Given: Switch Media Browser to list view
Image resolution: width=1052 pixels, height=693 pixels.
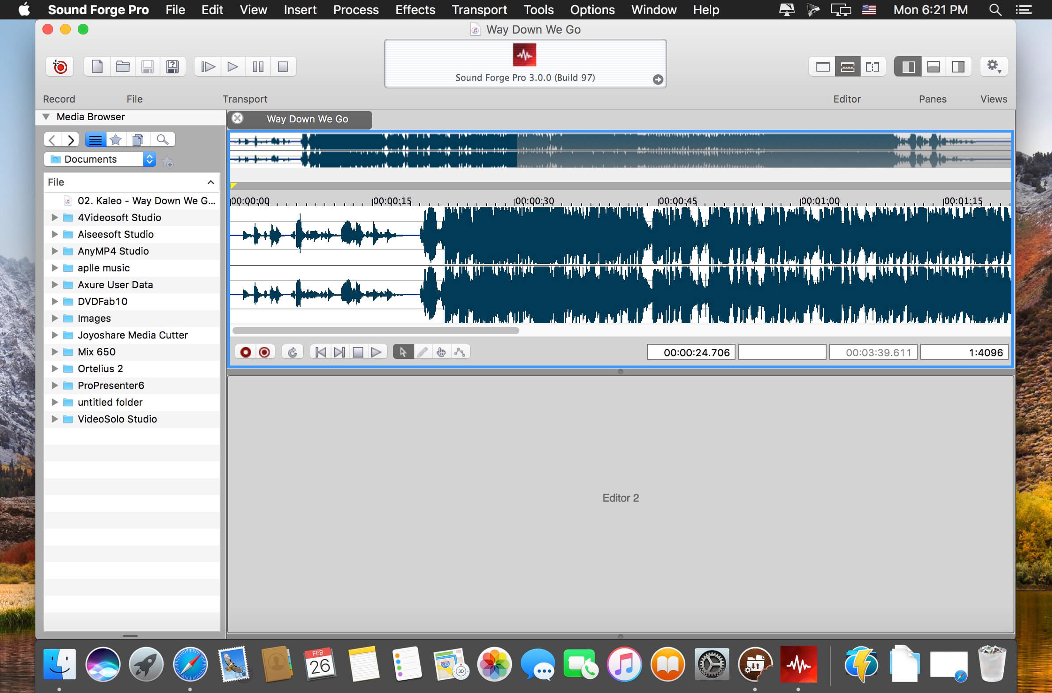Looking at the screenshot, I should pyautogui.click(x=95, y=140).
